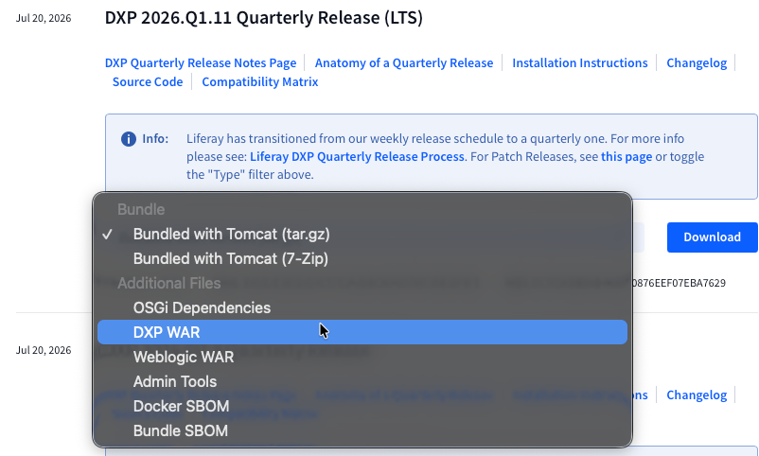Click DXP 2026.Q1.11 Quarterly Release title
This screenshot has width=759, height=456.
264,18
